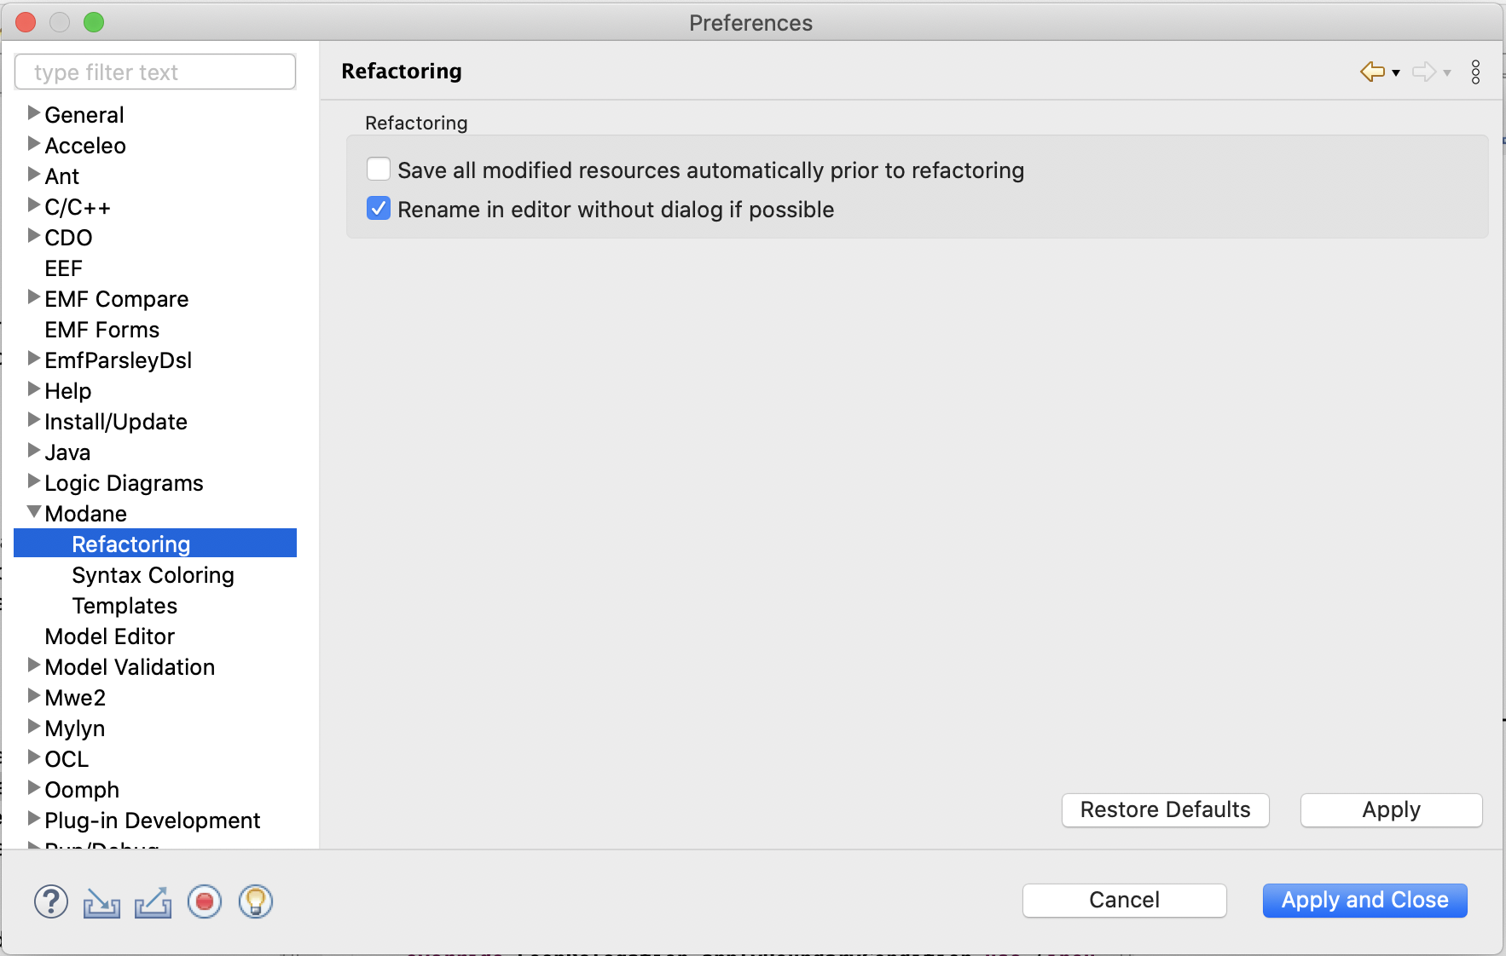1506x956 pixels.
Task: Expand the C/C++ tree node
Action: coord(34,204)
